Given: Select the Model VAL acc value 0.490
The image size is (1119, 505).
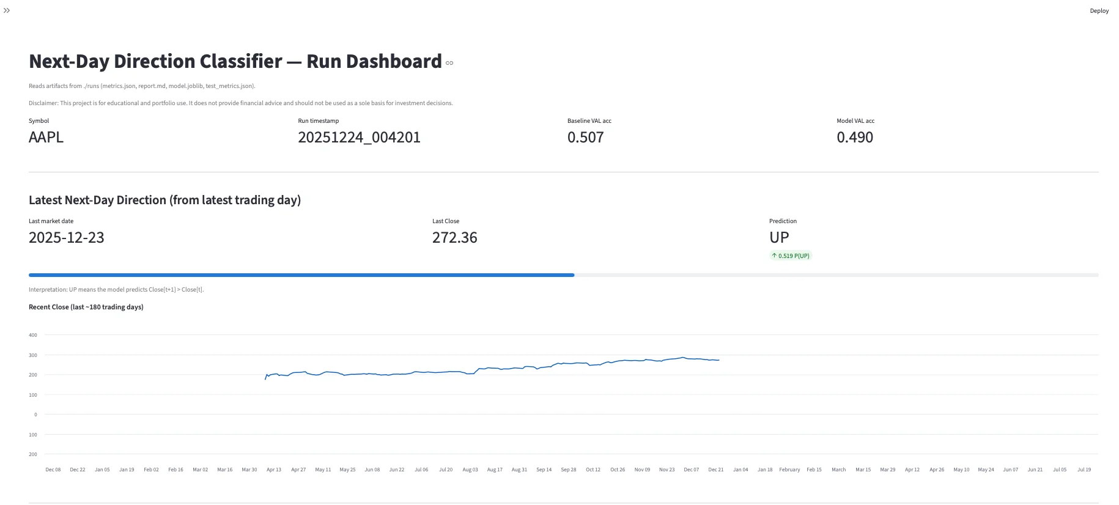Looking at the screenshot, I should click(855, 138).
